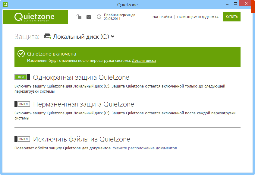Open НАСТРОЙКИ menu
This screenshot has width=255, height=175.
162,17
